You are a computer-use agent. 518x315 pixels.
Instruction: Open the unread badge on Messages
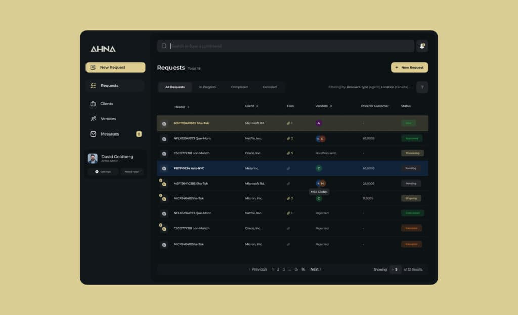(x=139, y=134)
